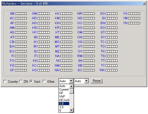
Task: Choose 1.8 in the dropdown list
Action: pos(64,104)
